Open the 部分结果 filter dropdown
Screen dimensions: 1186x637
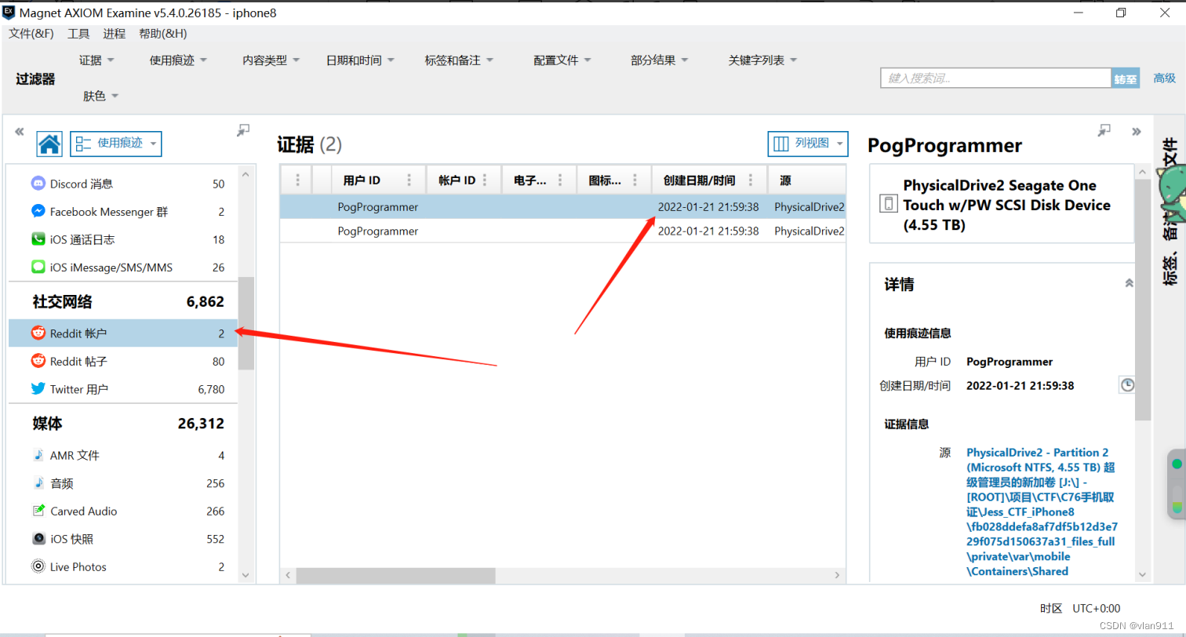coord(660,60)
